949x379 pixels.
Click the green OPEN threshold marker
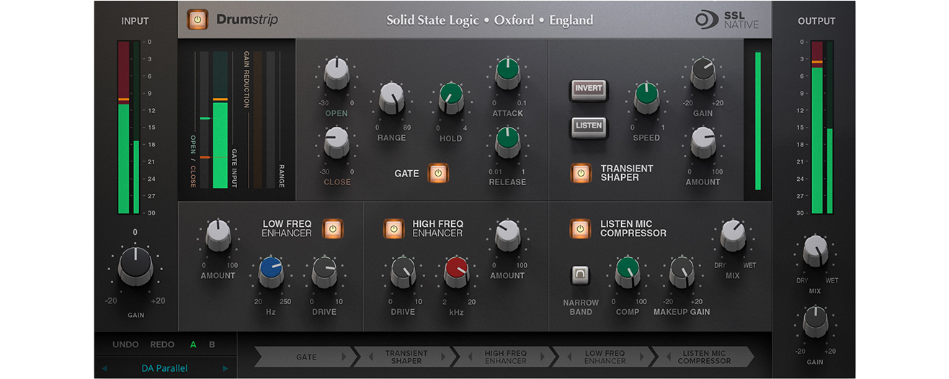pos(205,117)
